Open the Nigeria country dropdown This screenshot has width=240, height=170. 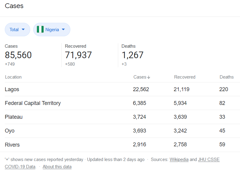[x=52, y=29]
